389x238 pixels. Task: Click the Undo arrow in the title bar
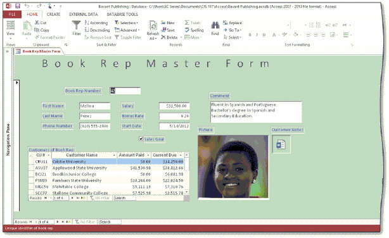coord(27,6)
